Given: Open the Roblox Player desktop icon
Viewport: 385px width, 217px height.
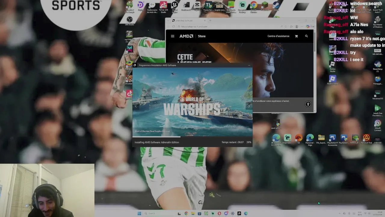Looking at the screenshot, I should tap(332, 80).
